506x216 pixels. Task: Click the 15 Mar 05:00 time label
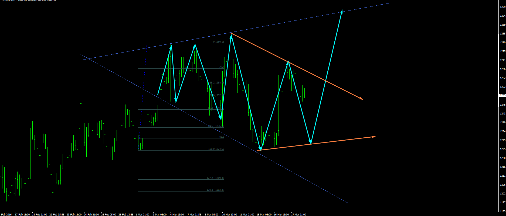[x=264, y=214]
